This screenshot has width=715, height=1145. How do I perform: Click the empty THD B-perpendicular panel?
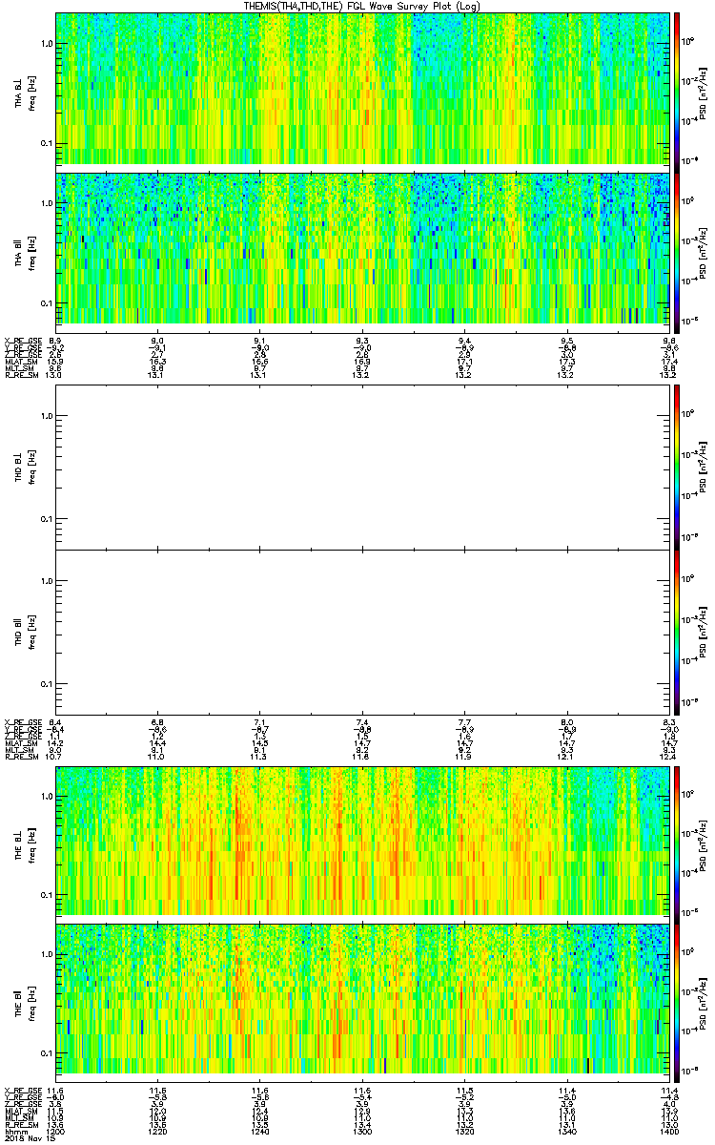tap(362, 466)
